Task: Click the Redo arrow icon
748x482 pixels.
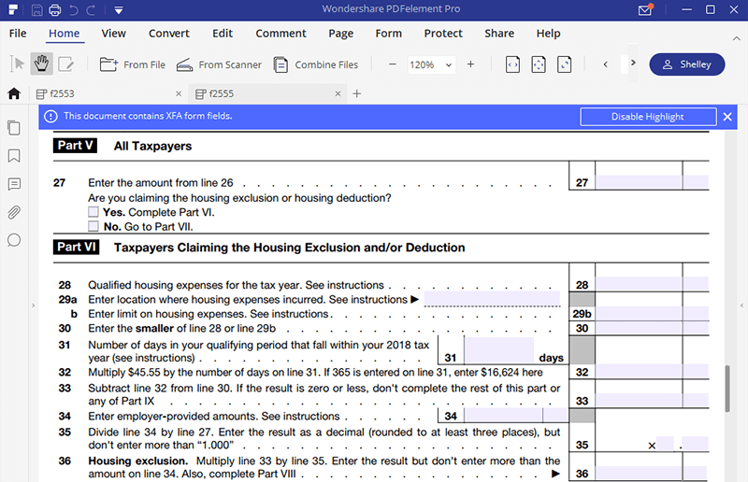Action: (91, 9)
